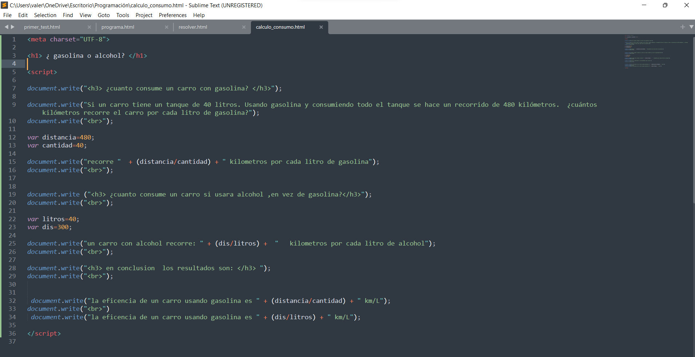Click the meta charset tag on line 1
This screenshot has width=695, height=357.
pyautogui.click(x=68, y=39)
